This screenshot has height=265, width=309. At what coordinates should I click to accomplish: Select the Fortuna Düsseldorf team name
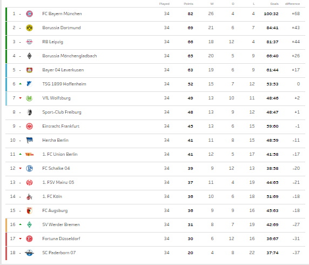pyautogui.click(x=61, y=239)
